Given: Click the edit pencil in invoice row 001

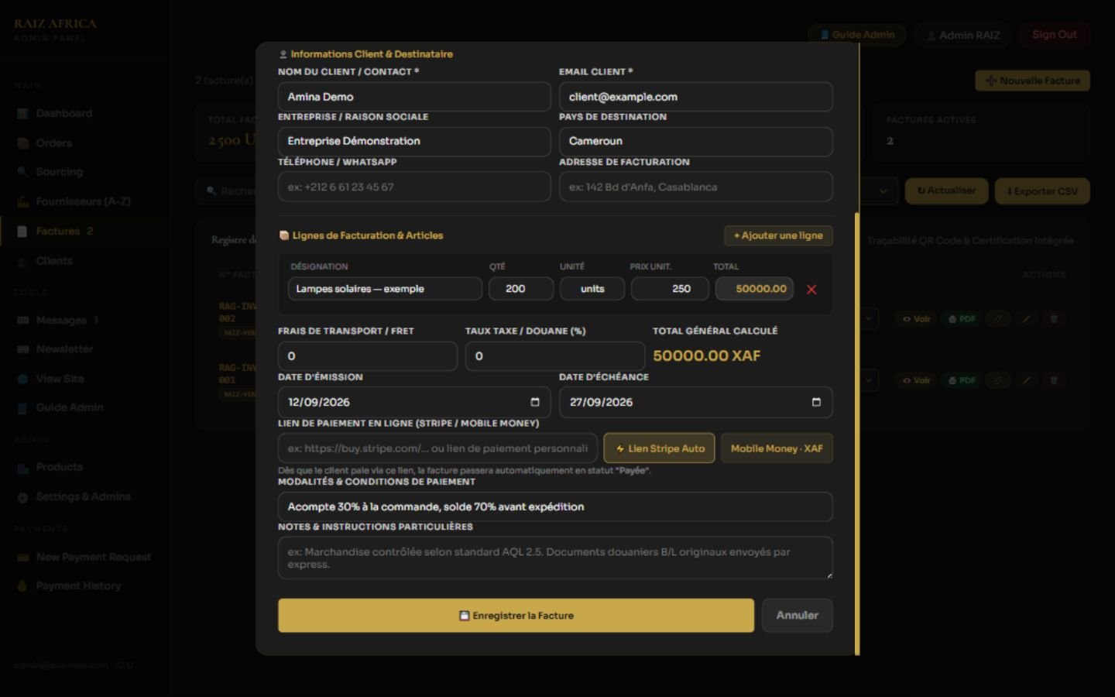Looking at the screenshot, I should tap(1026, 380).
